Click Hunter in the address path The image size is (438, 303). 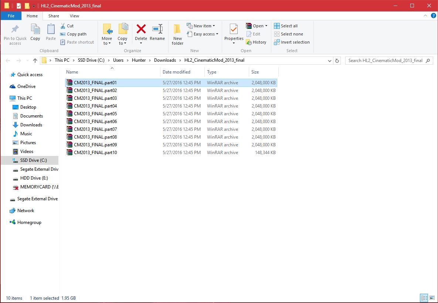click(x=139, y=60)
